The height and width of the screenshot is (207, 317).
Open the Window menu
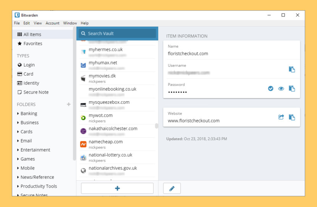click(70, 23)
